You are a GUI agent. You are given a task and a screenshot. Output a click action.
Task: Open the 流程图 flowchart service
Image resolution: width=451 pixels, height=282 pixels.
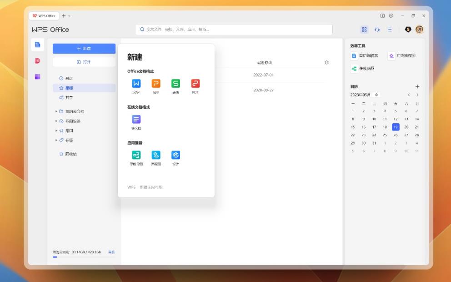156,158
